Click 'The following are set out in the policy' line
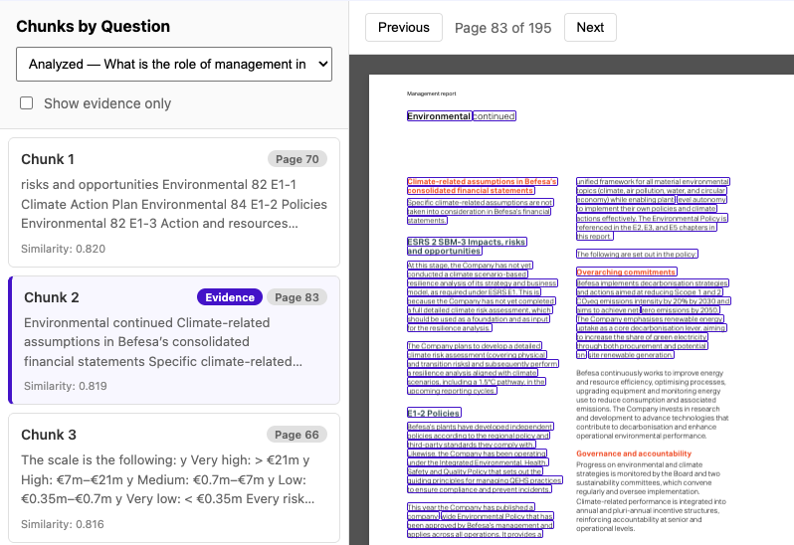 [x=637, y=254]
